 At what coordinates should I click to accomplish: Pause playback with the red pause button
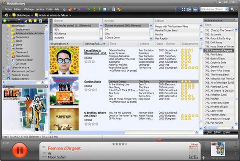coord(19,150)
